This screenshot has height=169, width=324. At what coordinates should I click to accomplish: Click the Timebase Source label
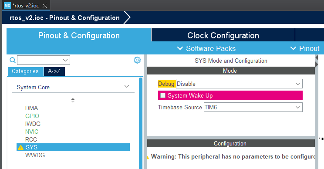180,107
